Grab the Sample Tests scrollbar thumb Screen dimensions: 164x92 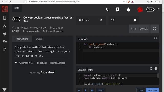pyautogui.click(x=158, y=76)
